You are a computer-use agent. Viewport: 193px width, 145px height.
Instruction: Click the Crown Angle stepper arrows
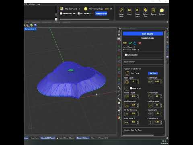click(161, 96)
